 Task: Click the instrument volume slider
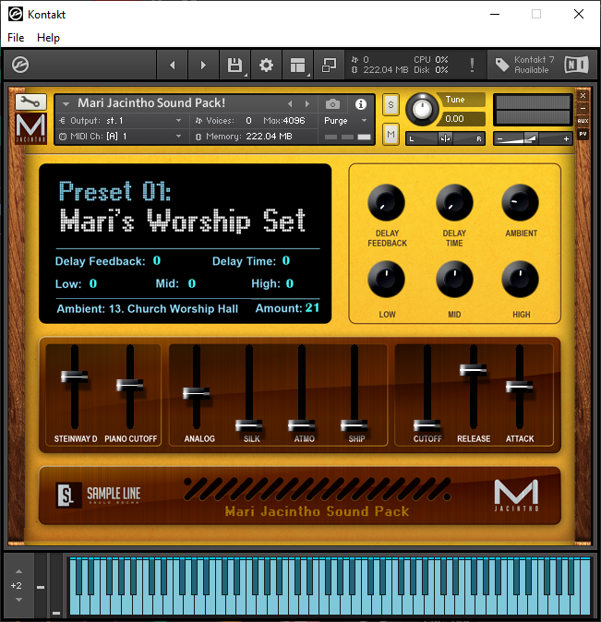click(x=533, y=138)
